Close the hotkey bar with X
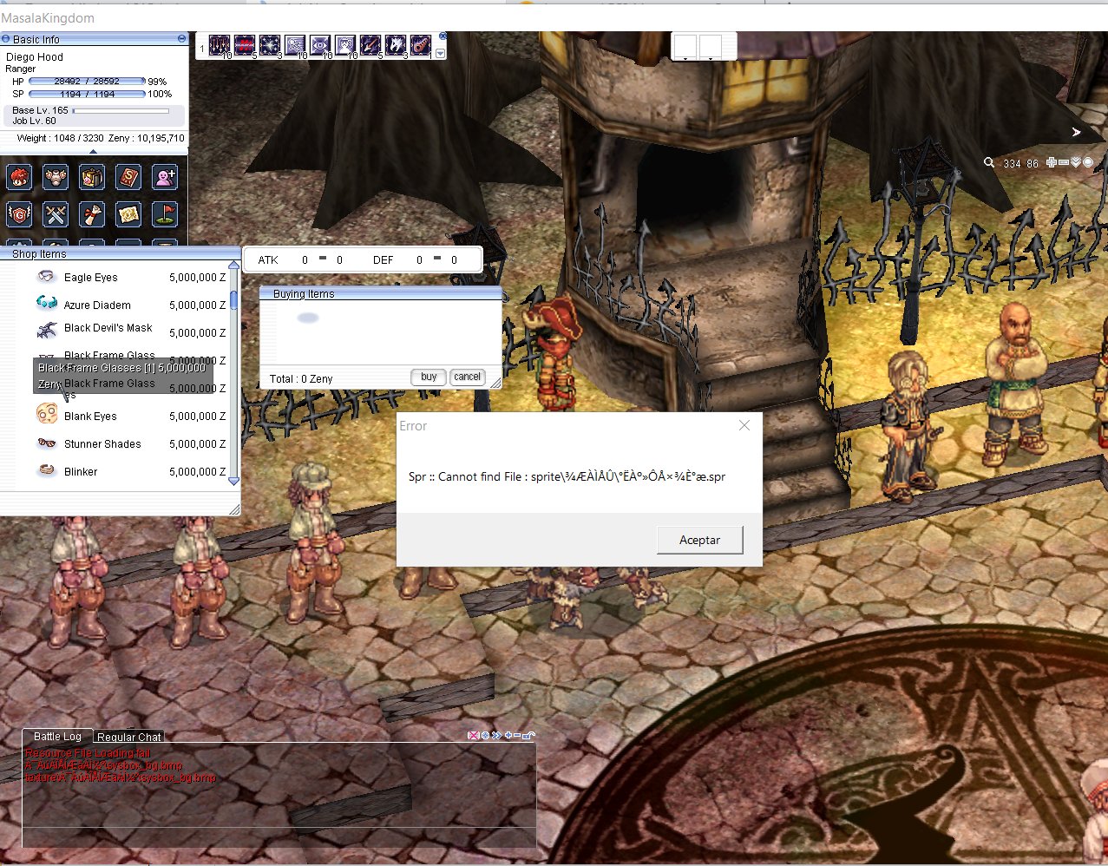This screenshot has width=1108, height=866. 443,36
